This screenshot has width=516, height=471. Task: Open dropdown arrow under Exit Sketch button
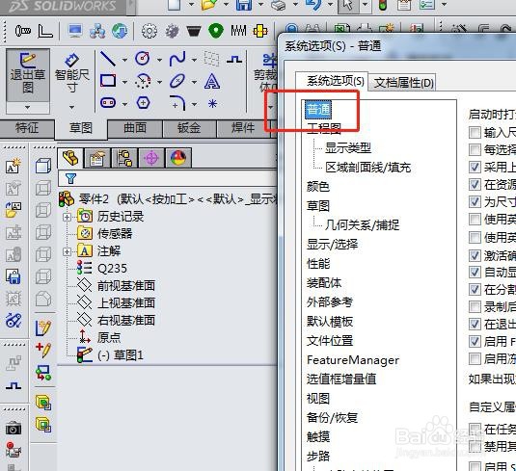coord(28,107)
